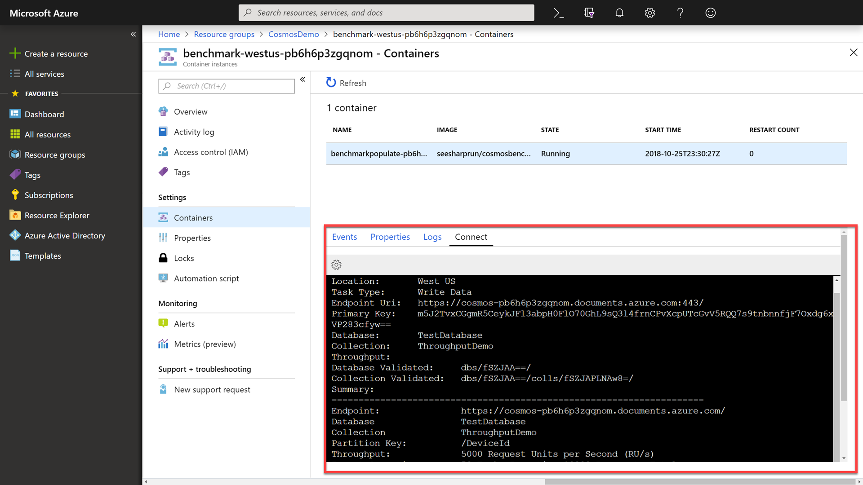Screen dimensions: 863x485
Task: Click the Properties menu item
Action: [193, 237]
